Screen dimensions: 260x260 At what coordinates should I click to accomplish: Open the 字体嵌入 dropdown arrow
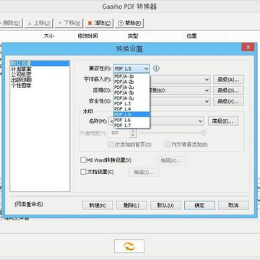point(207,79)
